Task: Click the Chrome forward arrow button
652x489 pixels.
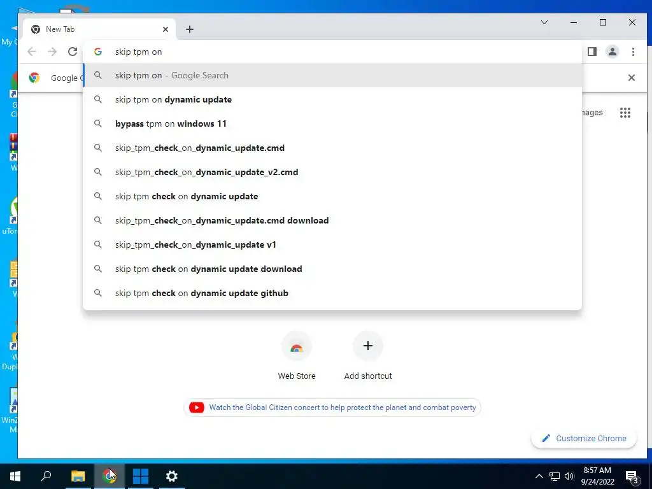Action: (52, 52)
